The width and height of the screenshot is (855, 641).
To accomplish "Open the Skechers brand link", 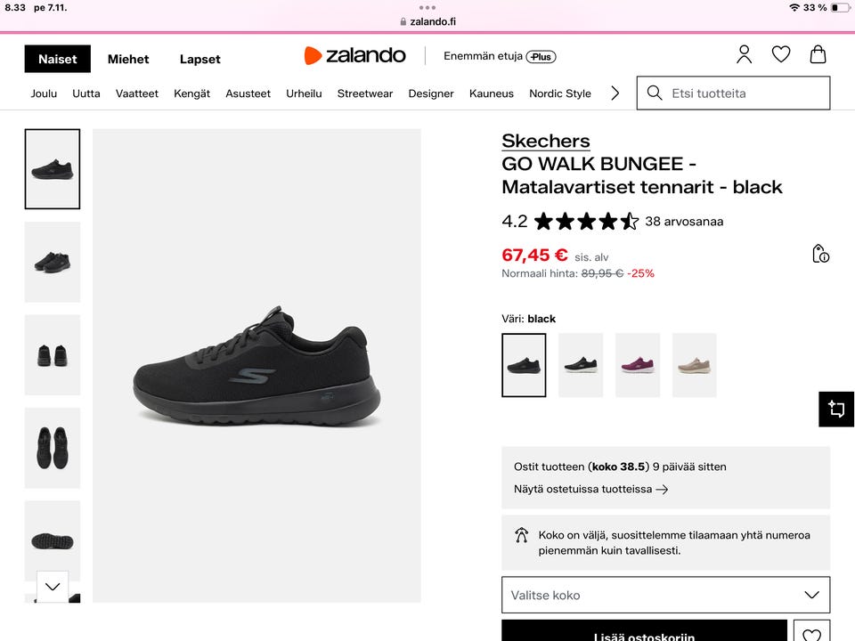I will 545,141.
